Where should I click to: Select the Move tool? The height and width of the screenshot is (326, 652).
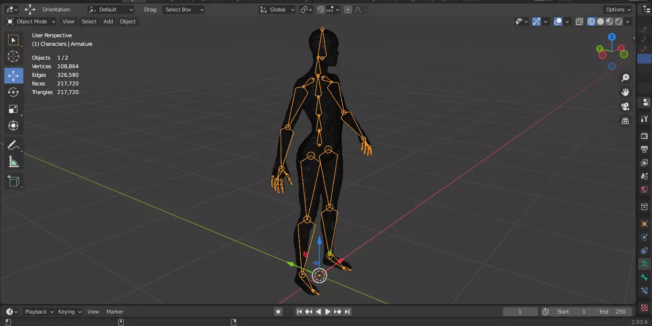coord(13,75)
